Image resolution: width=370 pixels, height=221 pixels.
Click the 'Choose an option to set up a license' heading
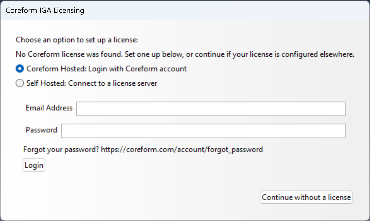pyautogui.click(x=77, y=40)
